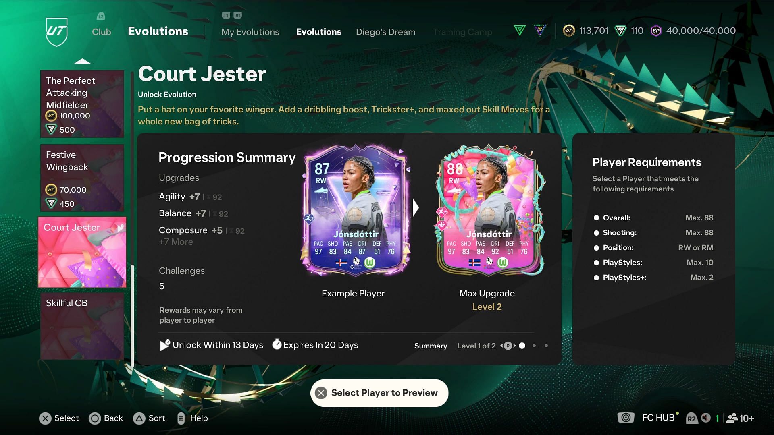
Task: Select the help icon in bottom toolbar
Action: click(x=181, y=418)
